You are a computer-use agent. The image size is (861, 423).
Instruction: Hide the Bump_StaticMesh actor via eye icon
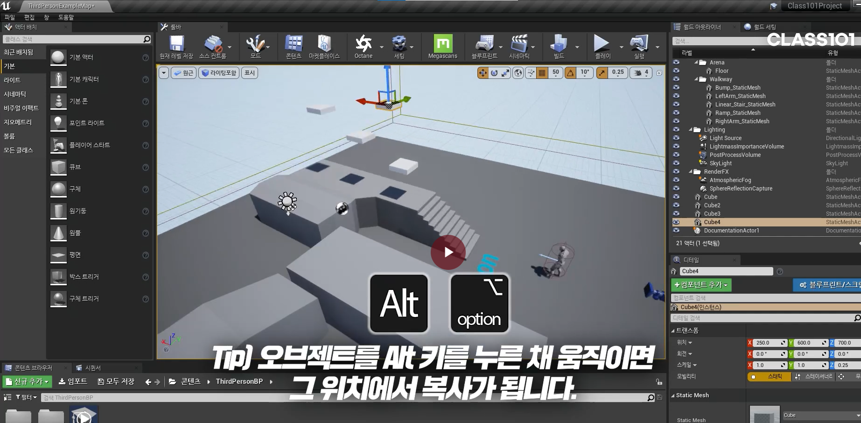click(x=676, y=88)
